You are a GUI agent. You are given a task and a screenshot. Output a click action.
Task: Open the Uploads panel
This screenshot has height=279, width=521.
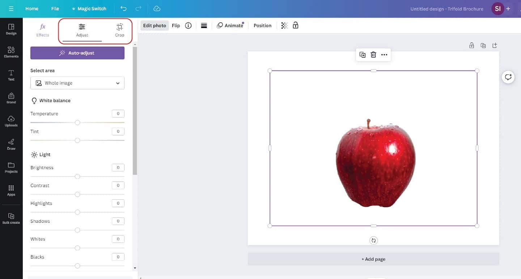pyautogui.click(x=11, y=121)
